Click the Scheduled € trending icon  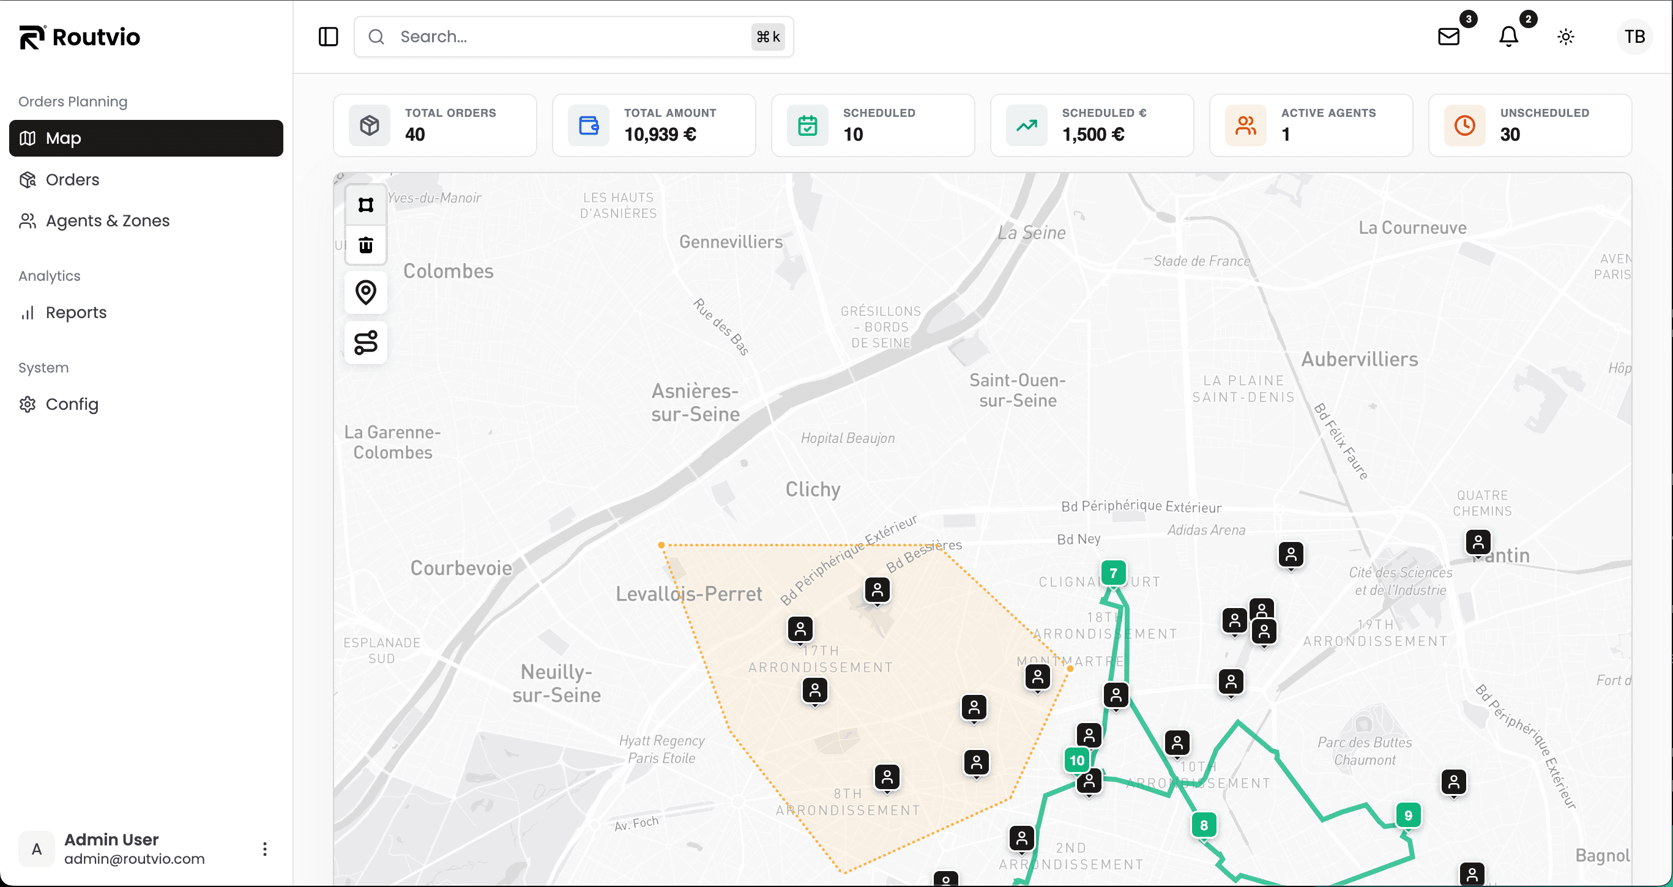click(1026, 125)
